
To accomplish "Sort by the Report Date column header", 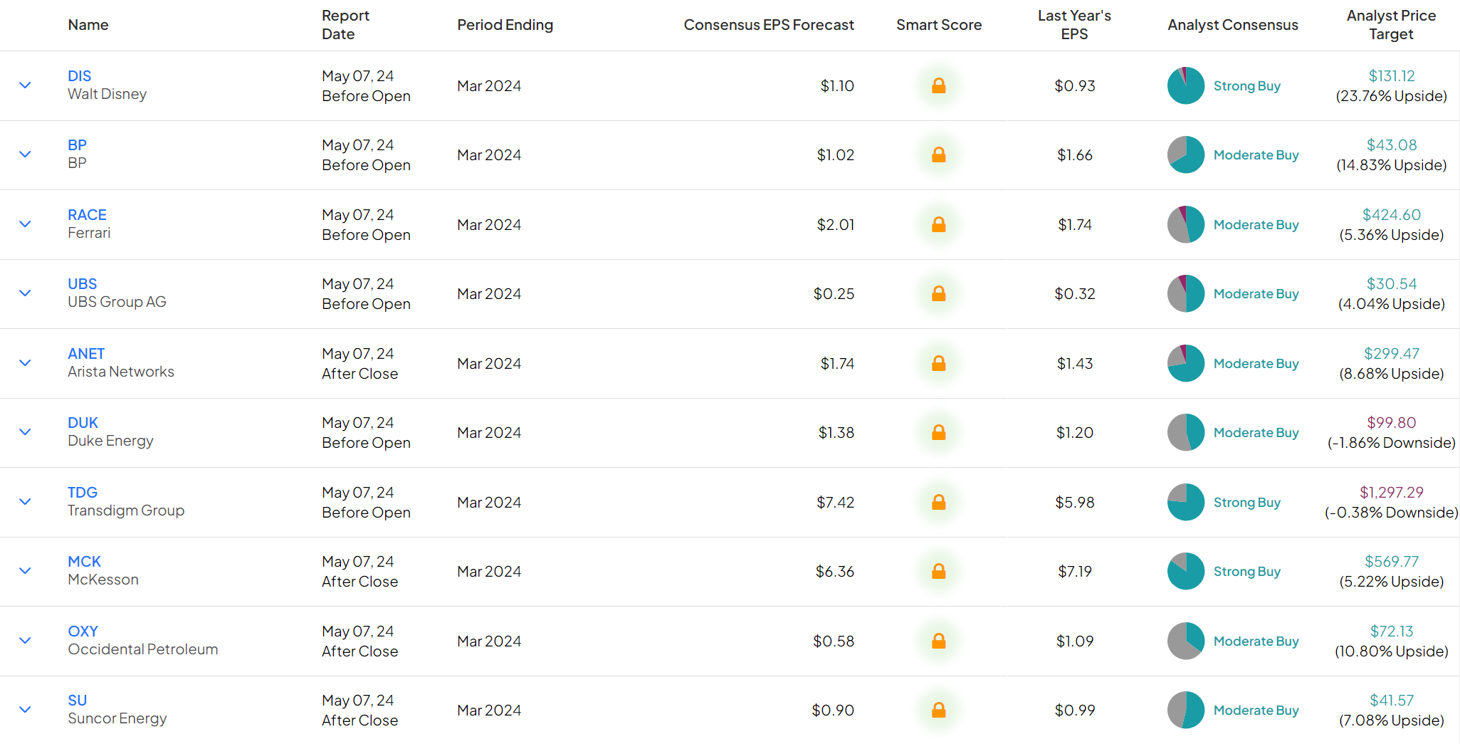I will coord(345,25).
